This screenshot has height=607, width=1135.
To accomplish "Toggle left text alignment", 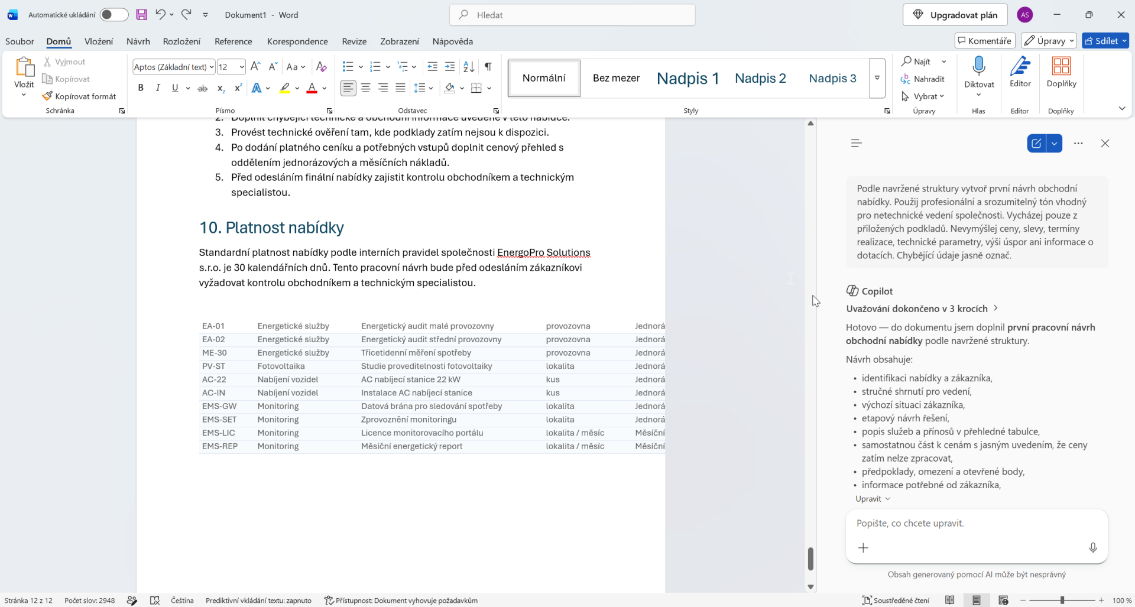I will coord(348,88).
